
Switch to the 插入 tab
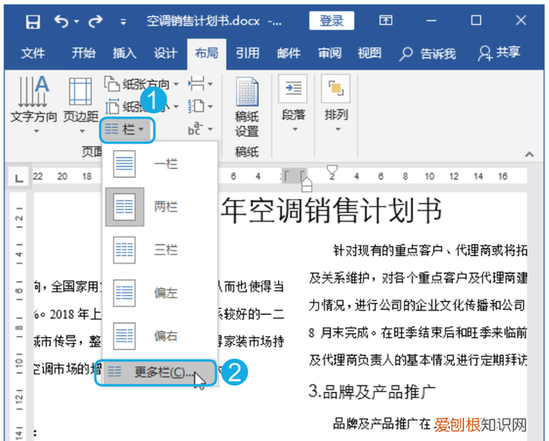click(x=124, y=53)
